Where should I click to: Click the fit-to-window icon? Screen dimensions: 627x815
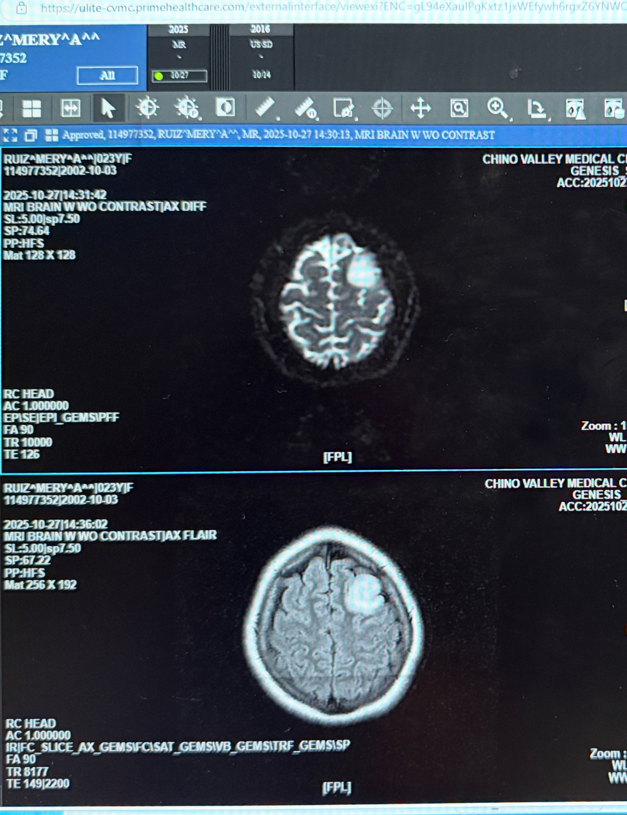point(70,109)
